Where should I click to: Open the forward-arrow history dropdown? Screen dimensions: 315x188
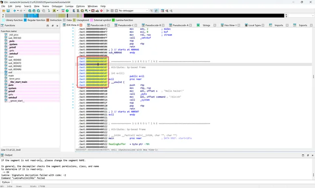[24, 11]
